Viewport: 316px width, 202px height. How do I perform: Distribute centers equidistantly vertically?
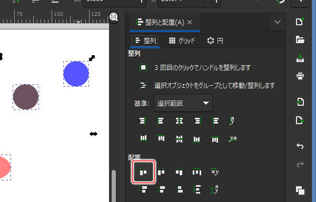tap(161, 189)
